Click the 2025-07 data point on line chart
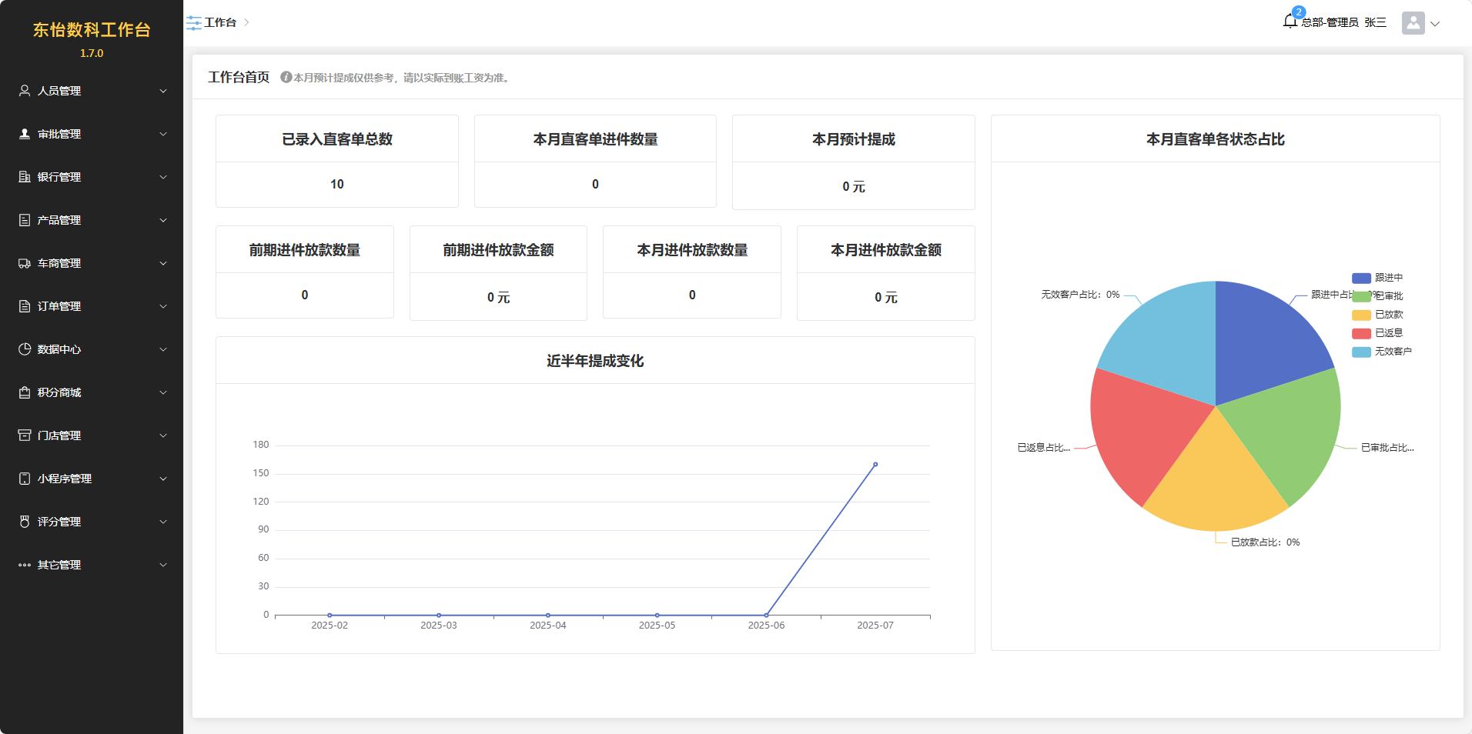This screenshot has height=734, width=1472. [875, 465]
